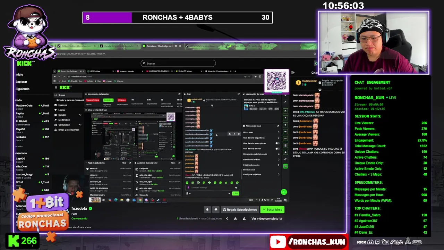Click the wrench icon in the dashboard's right rail
The image size is (444, 250).
point(285,152)
